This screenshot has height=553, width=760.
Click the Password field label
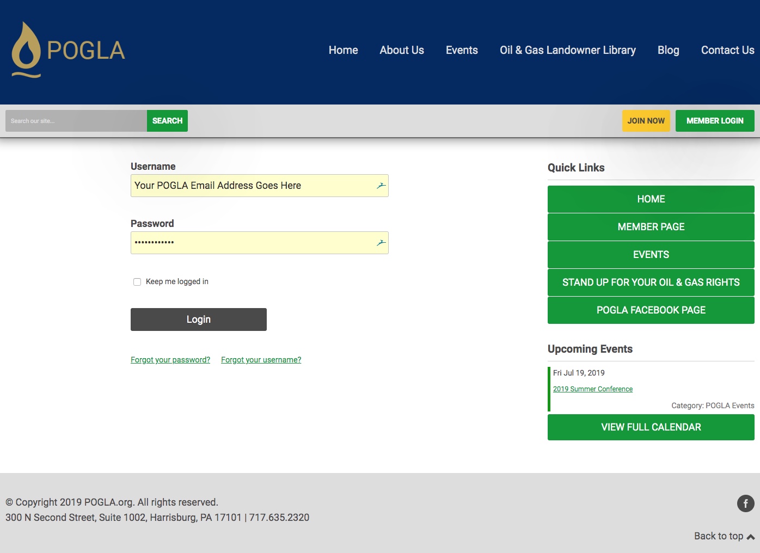tap(152, 224)
